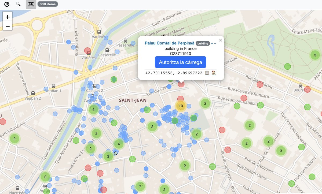Open the Palau Comtal de Perpinyà link
322x194 pixels.
[x=170, y=43]
